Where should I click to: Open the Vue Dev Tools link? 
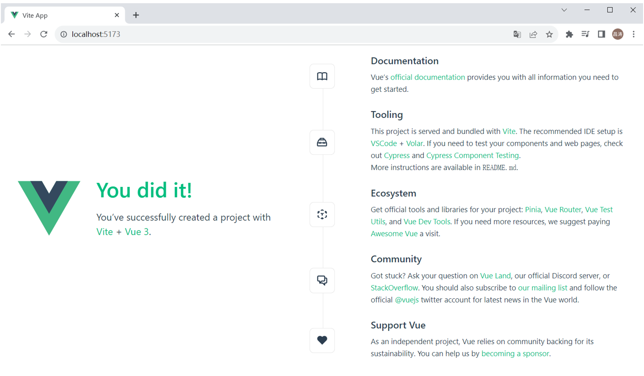tap(427, 222)
